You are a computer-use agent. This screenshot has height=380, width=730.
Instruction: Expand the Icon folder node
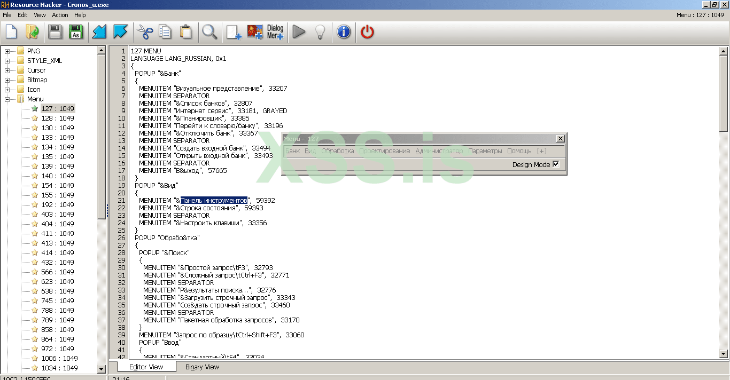click(x=7, y=90)
